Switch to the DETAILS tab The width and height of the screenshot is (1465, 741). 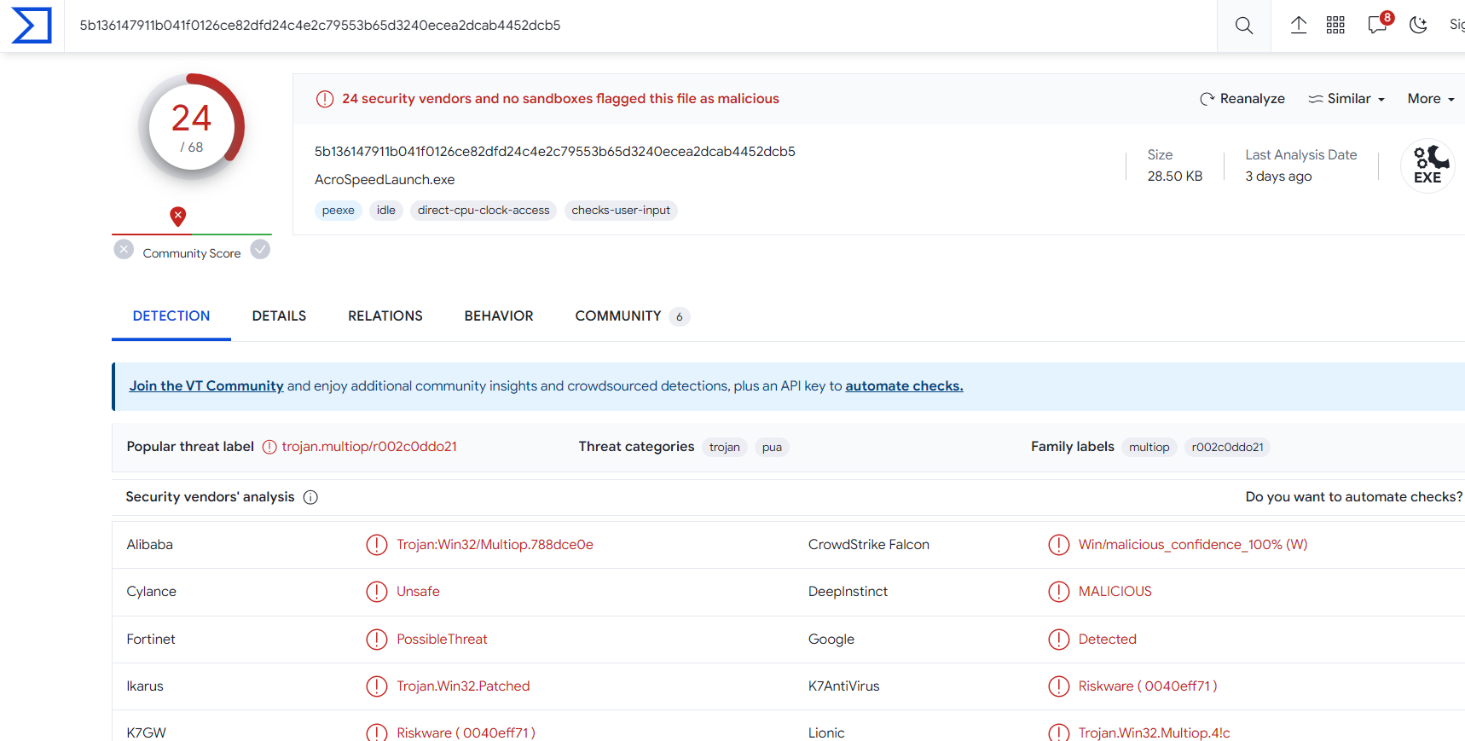[x=279, y=316]
